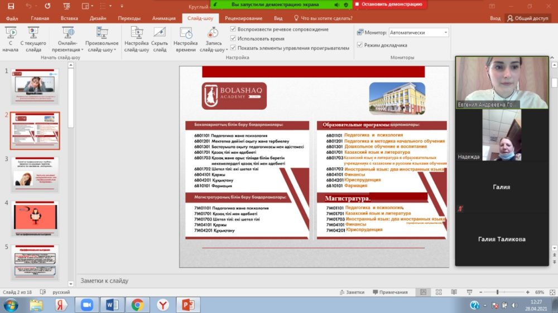Switch to the Дизайн tab
This screenshot has width=558, height=313.
98,18
